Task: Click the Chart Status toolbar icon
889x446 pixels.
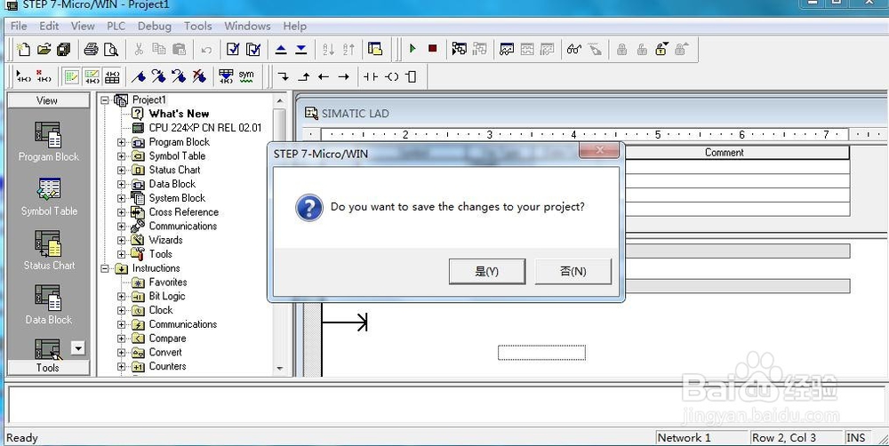Action: [x=507, y=49]
